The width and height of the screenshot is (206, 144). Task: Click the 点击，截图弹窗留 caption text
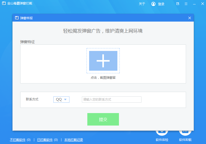click(x=103, y=77)
